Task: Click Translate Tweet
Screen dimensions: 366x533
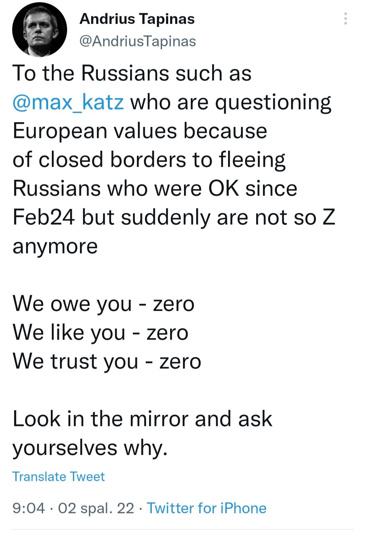Action: tap(59, 476)
